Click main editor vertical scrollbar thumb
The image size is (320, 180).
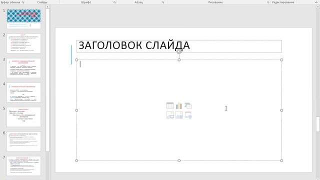click(318, 124)
